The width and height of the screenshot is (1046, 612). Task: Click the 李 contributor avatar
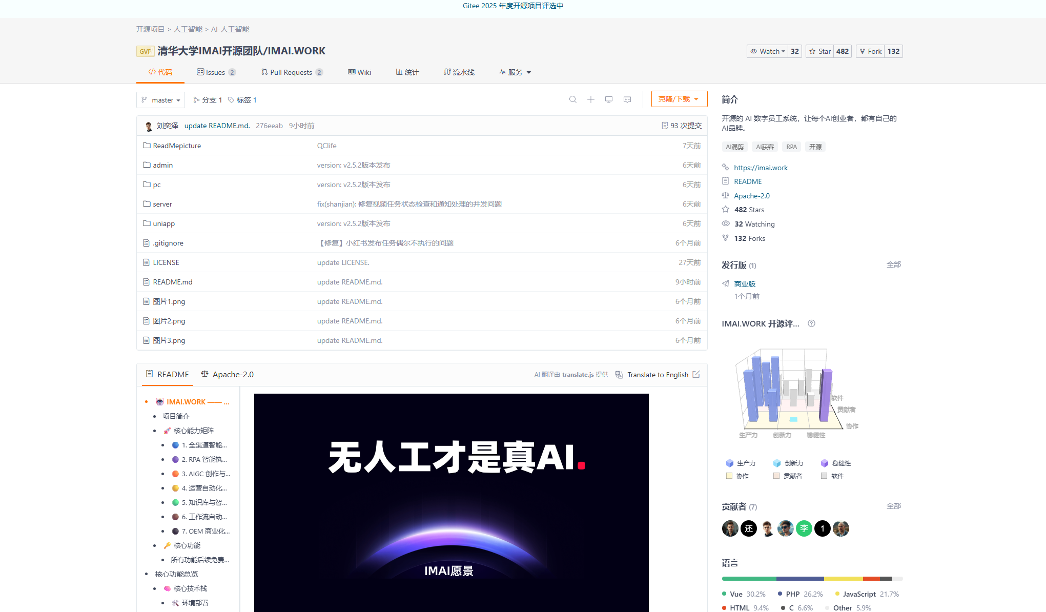tap(804, 528)
